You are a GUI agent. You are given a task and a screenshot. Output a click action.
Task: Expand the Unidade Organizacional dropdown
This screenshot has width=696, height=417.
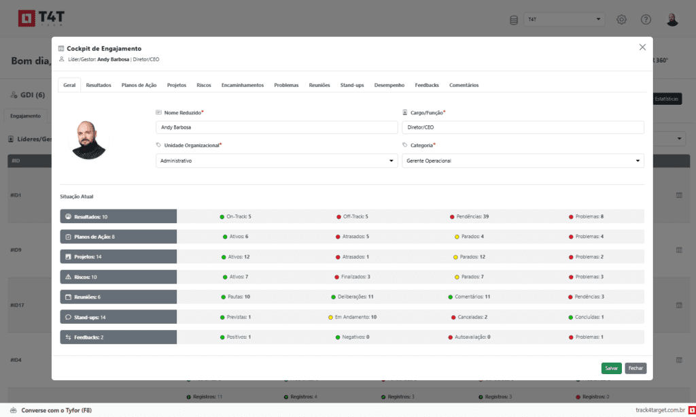click(x=277, y=161)
